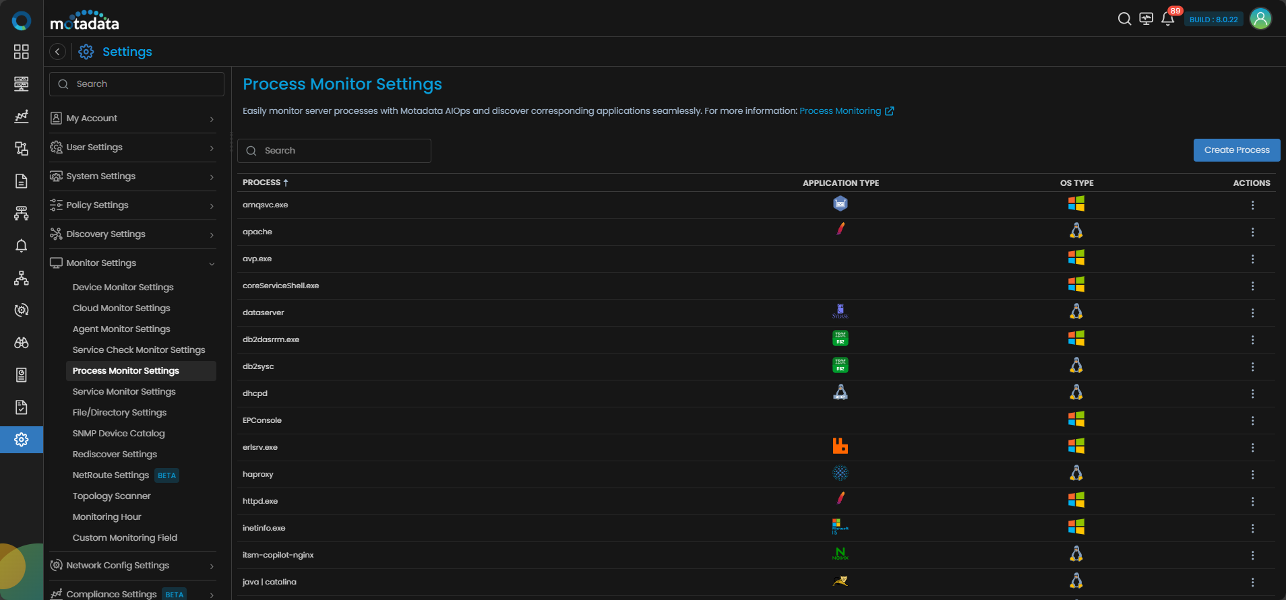The image size is (1286, 600).
Task: Open actions menu for apache row
Action: tap(1252, 232)
